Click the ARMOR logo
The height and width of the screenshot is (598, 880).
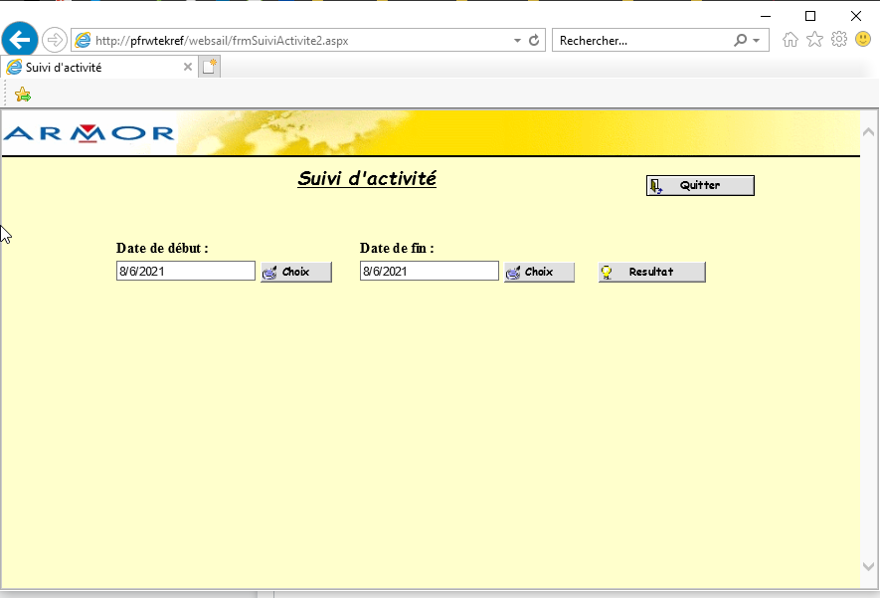coord(89,133)
